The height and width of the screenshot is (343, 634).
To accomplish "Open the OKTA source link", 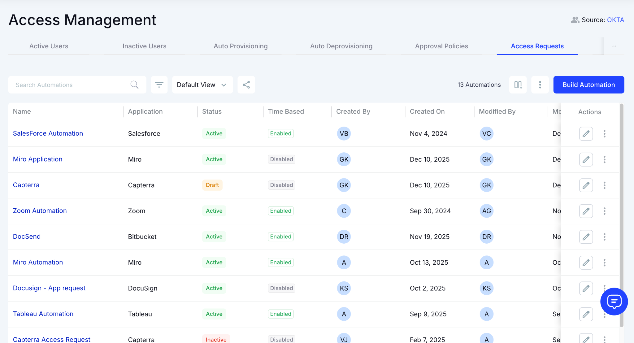I will point(615,20).
